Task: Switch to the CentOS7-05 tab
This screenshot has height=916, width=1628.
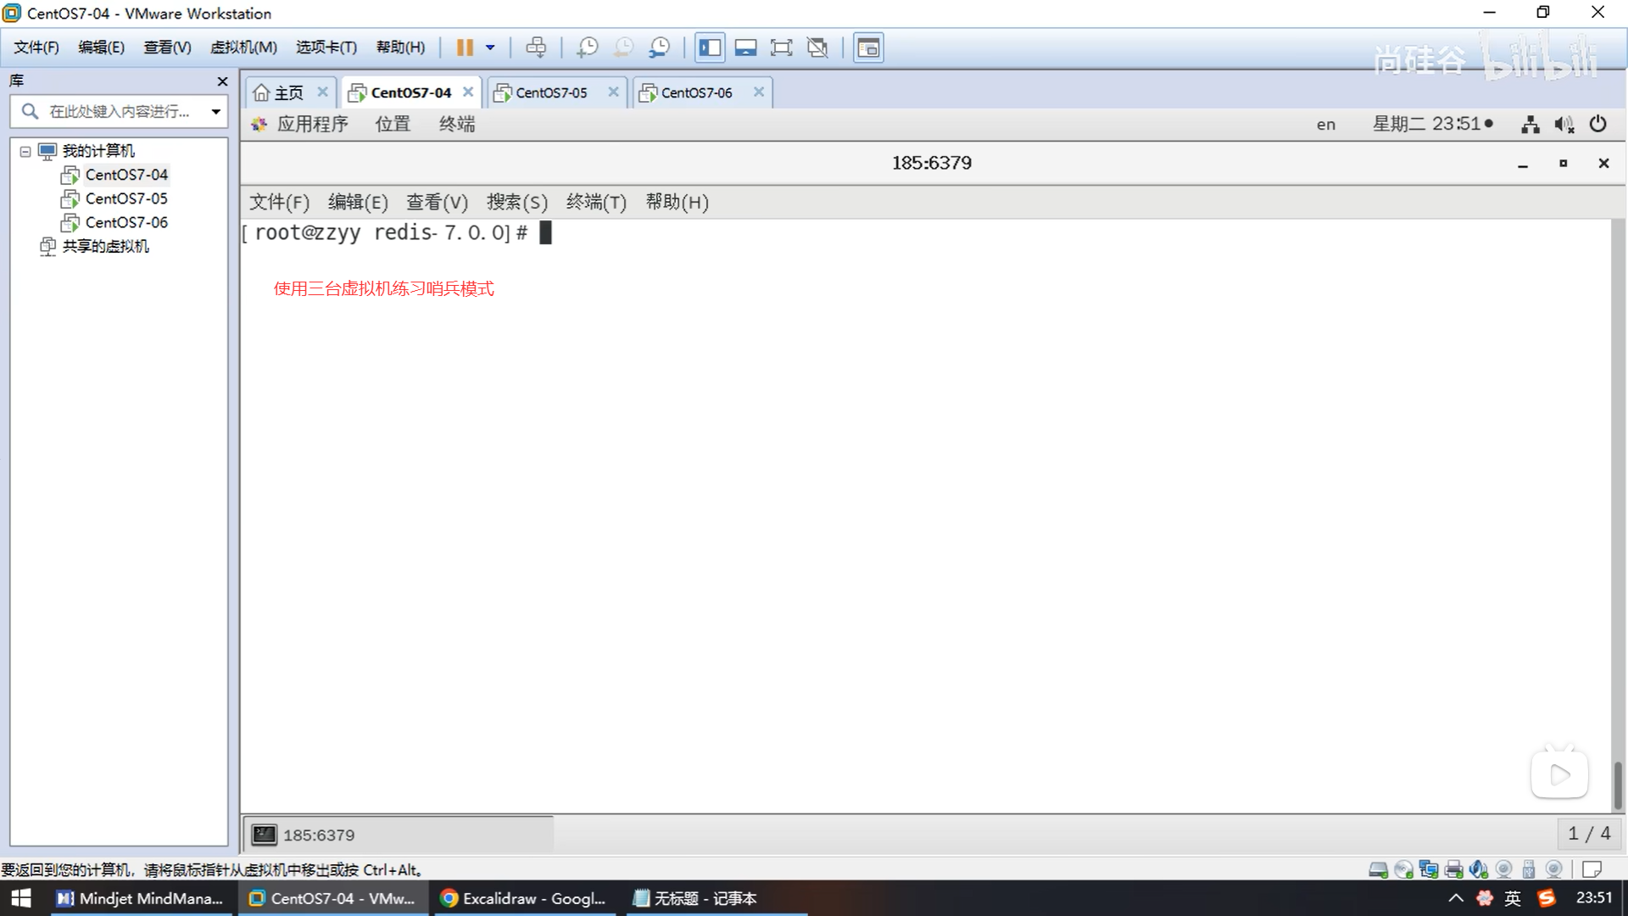Action: click(551, 92)
